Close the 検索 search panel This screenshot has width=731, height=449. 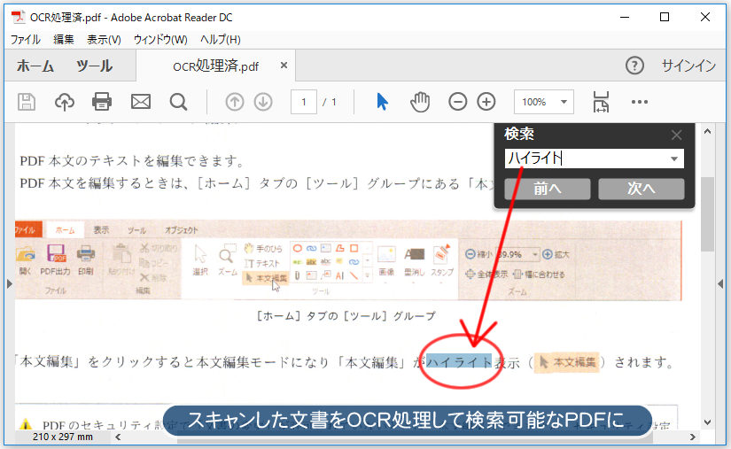[676, 135]
